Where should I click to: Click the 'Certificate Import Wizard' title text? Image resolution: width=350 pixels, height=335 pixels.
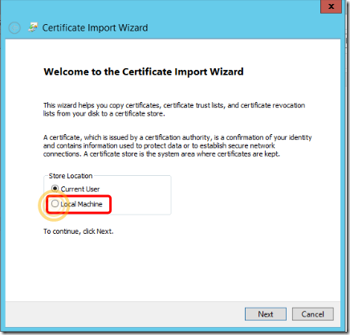[95, 28]
